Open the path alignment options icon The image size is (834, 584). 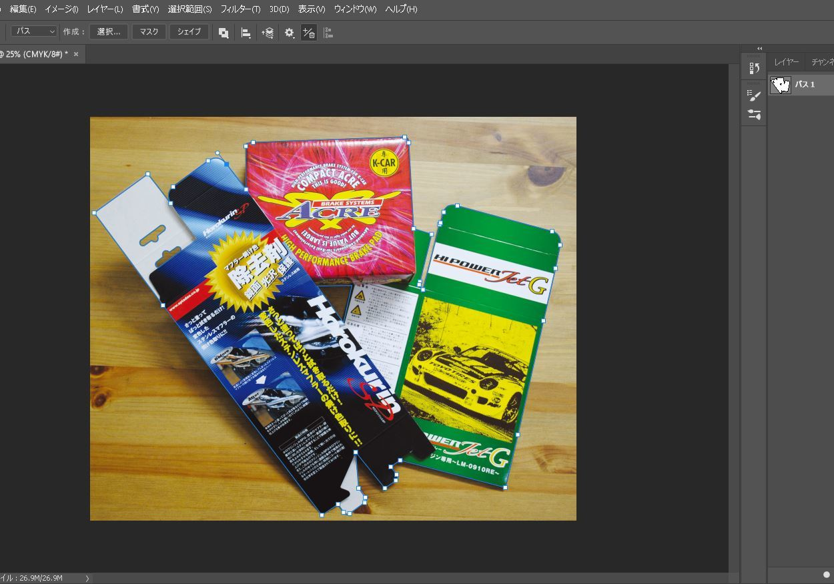[246, 32]
